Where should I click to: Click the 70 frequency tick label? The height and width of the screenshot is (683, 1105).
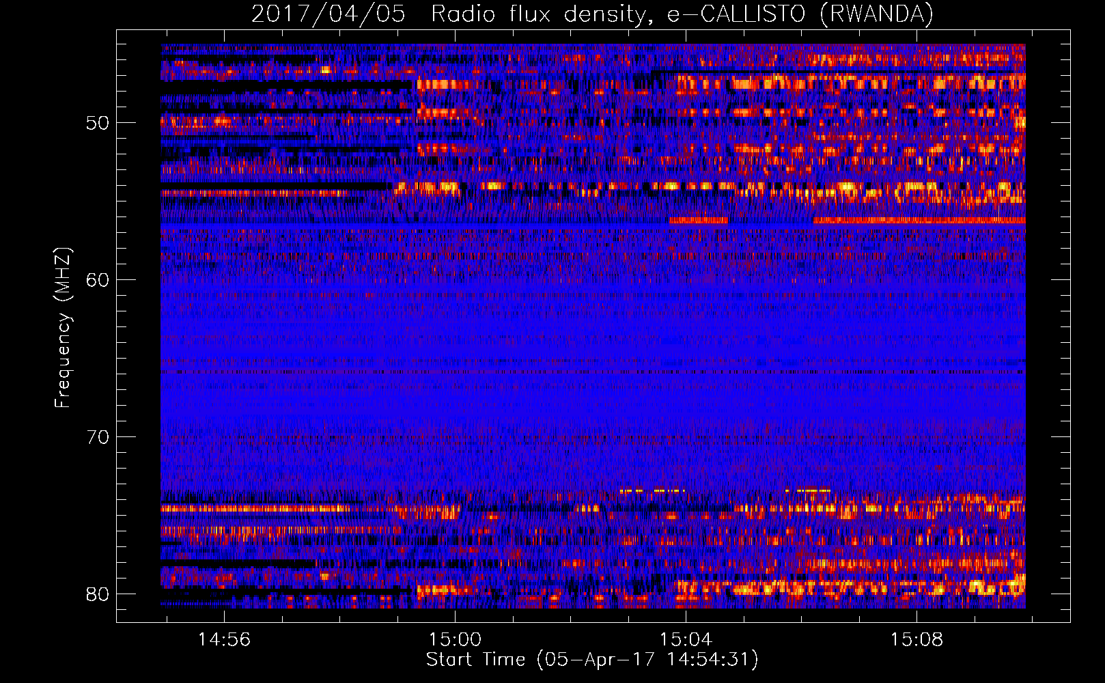pos(98,437)
